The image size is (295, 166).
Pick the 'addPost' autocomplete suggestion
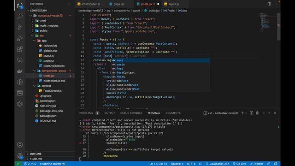point(160,81)
